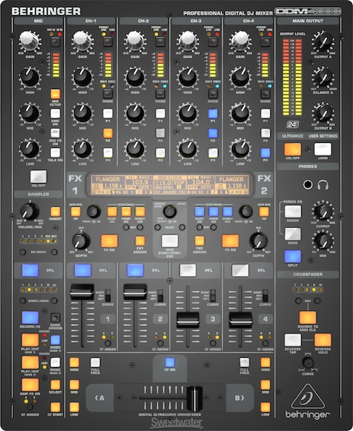Enable the XMC ON button in the MIC section
Screen dimensions: 353x431
pyautogui.click(x=55, y=113)
